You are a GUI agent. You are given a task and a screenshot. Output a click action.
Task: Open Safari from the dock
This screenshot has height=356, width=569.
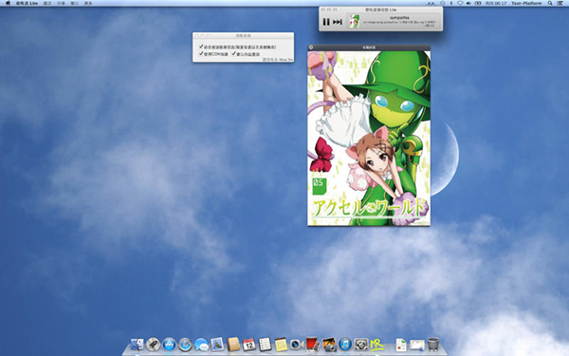[x=185, y=344]
